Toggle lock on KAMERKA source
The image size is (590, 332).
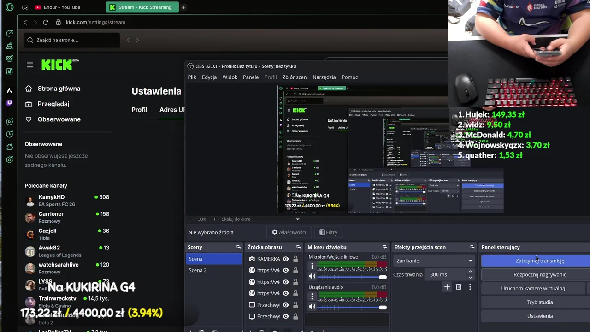point(295,259)
